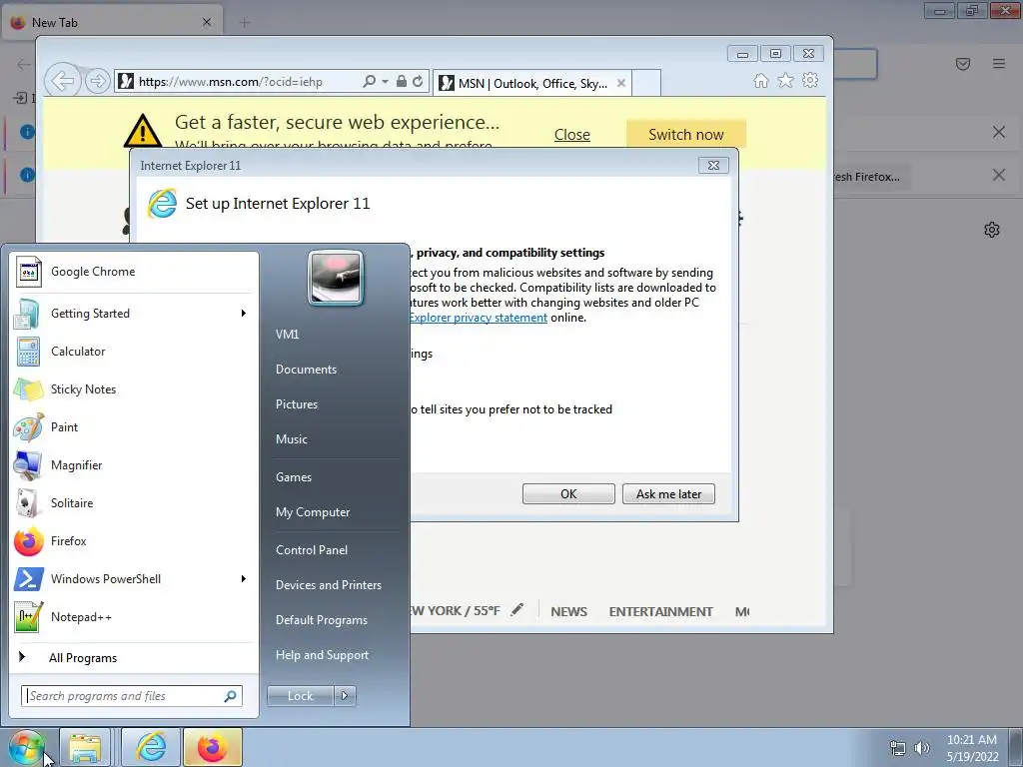
Task: Click OK in IE setup dialog
Action: tap(568, 494)
